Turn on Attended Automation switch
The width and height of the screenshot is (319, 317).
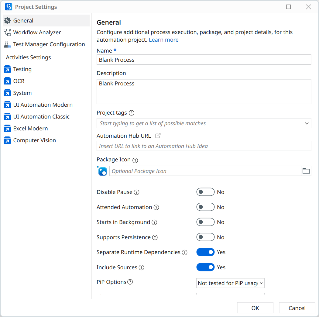205,207
